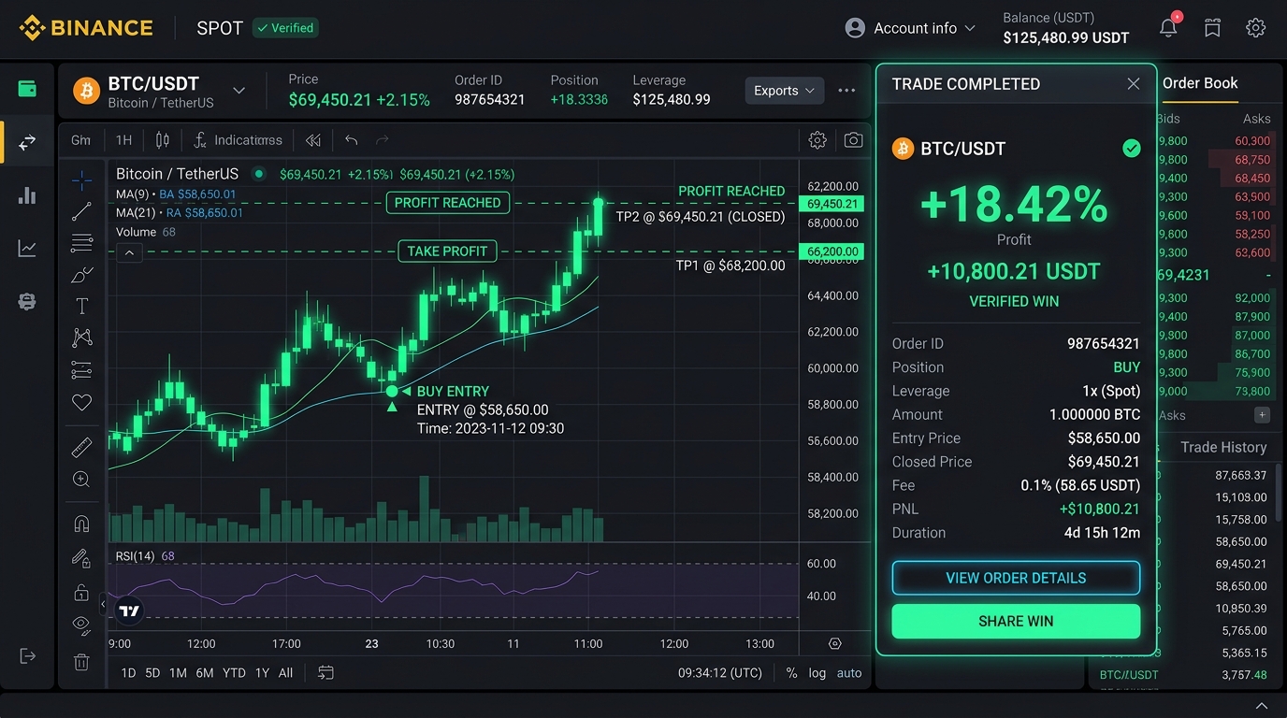Hide all drawings with eye icon
The width and height of the screenshot is (1287, 718).
click(x=81, y=625)
